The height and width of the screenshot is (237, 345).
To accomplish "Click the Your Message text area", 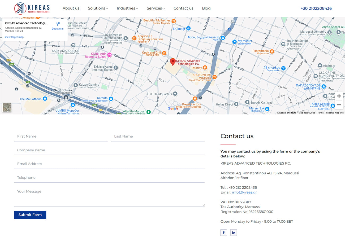I will pos(109,196).
